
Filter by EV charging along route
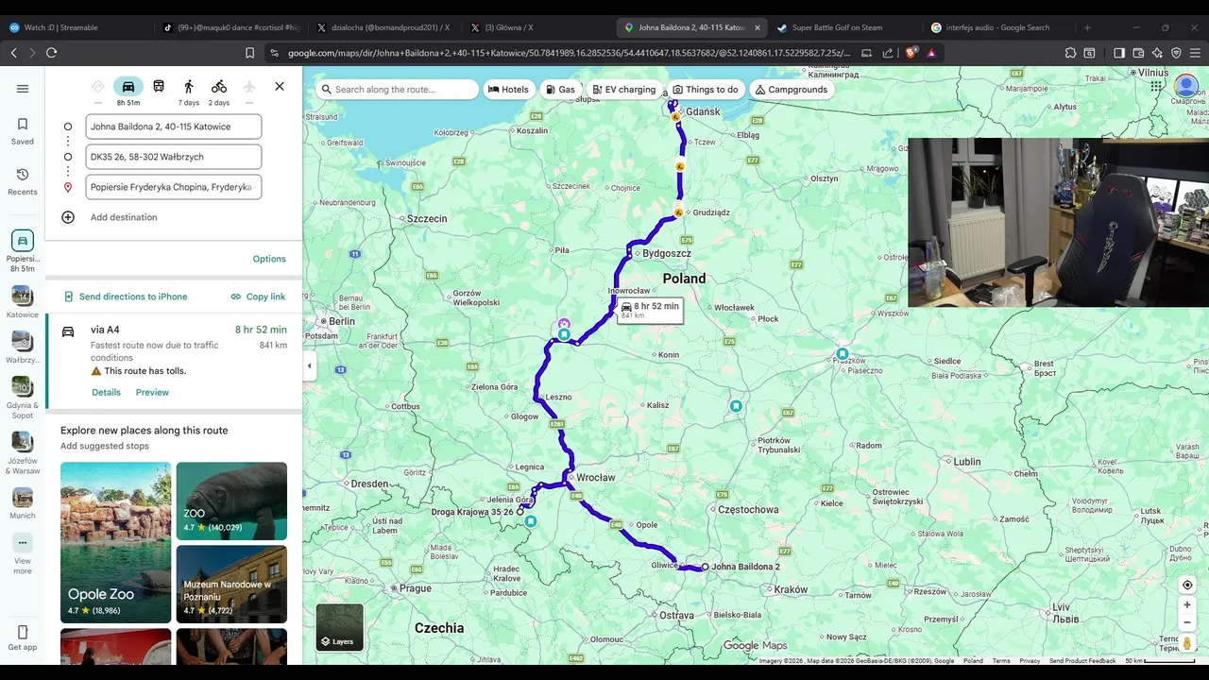click(624, 90)
